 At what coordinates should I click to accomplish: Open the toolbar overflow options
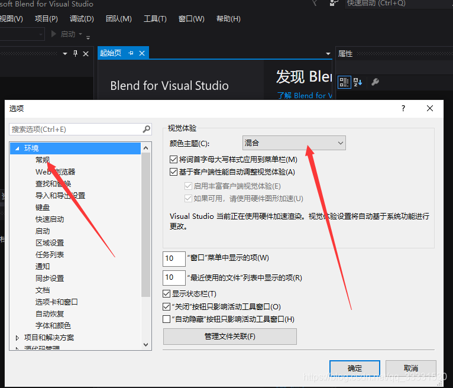(x=88, y=37)
